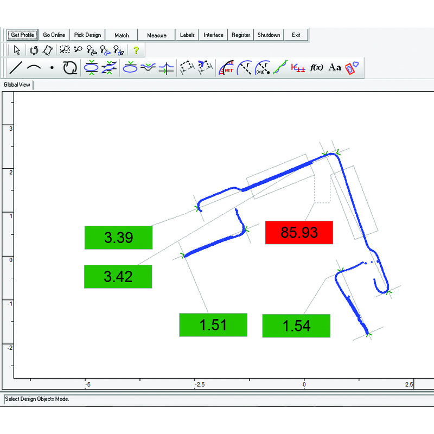Click the radius (xy) center measurement icon
Viewport: 434px width, 434px height.
(x=263, y=68)
